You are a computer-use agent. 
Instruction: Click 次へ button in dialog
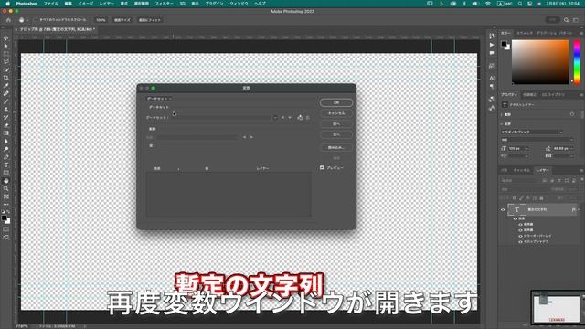336,134
